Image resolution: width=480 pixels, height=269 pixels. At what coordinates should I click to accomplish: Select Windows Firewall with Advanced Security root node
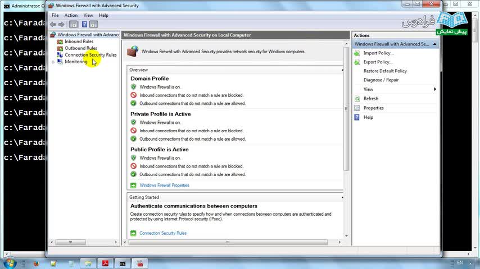click(88, 35)
